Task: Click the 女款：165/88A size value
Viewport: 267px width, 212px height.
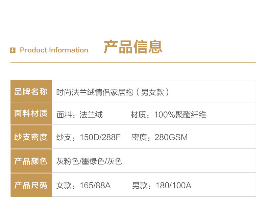Action: (x=83, y=185)
